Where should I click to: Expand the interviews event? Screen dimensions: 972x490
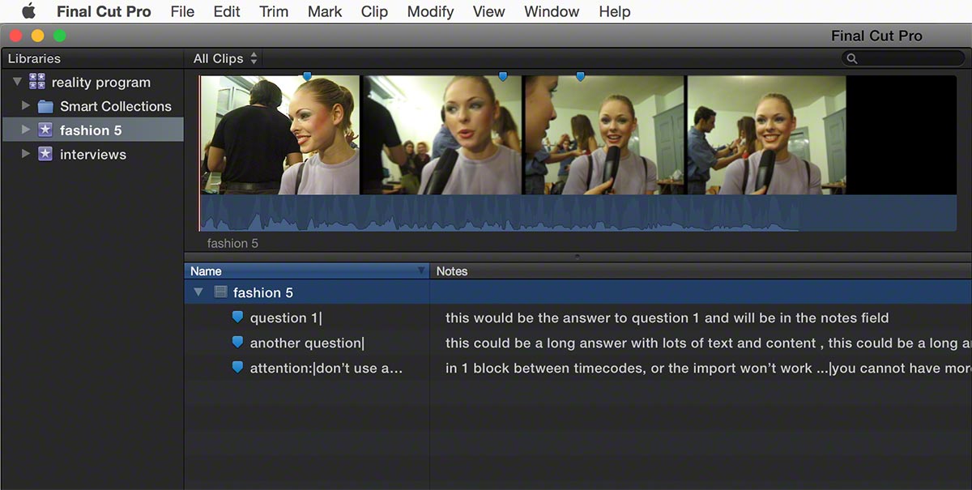click(x=26, y=154)
